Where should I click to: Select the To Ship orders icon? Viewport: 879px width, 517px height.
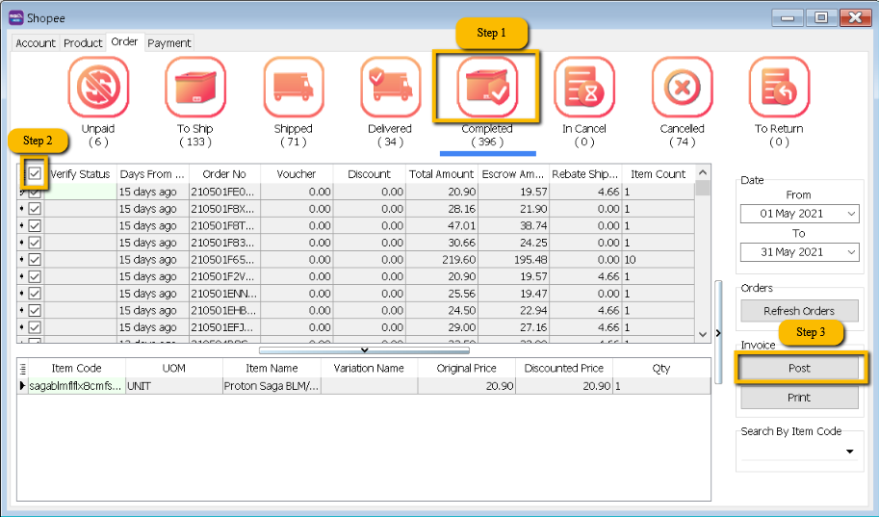pos(194,89)
